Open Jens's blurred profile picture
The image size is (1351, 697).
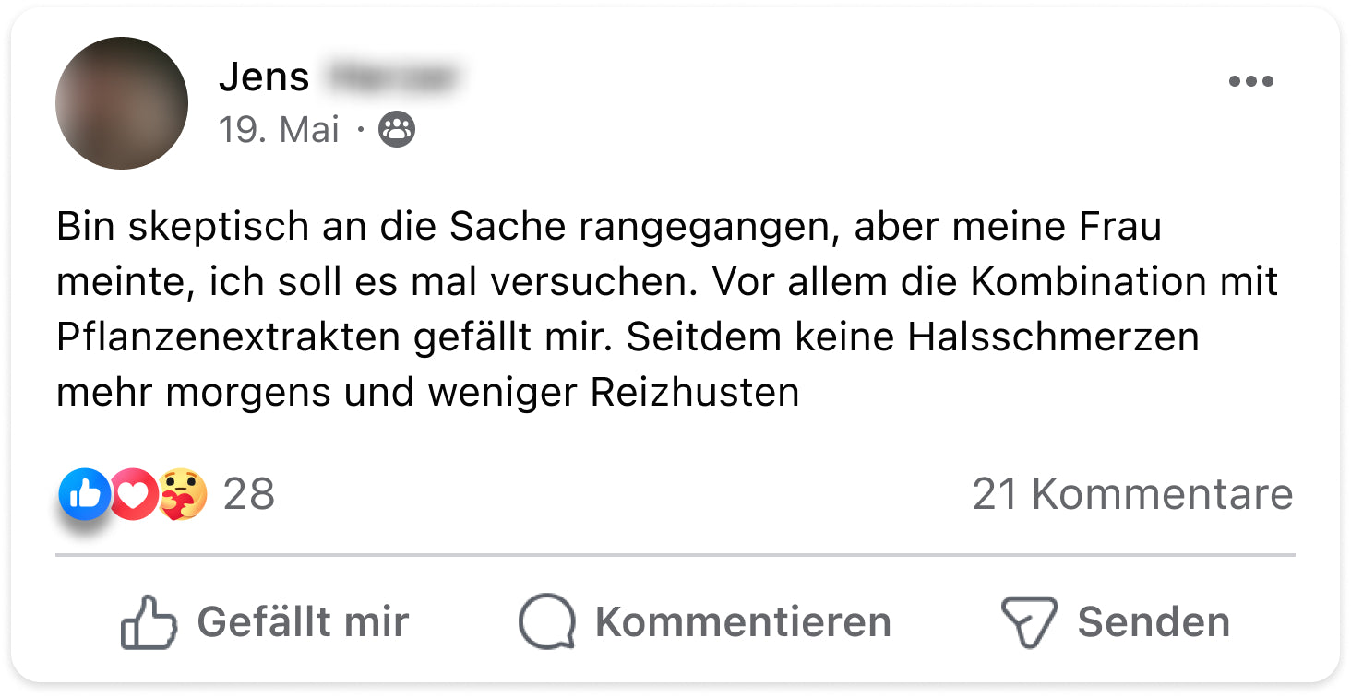click(x=122, y=103)
